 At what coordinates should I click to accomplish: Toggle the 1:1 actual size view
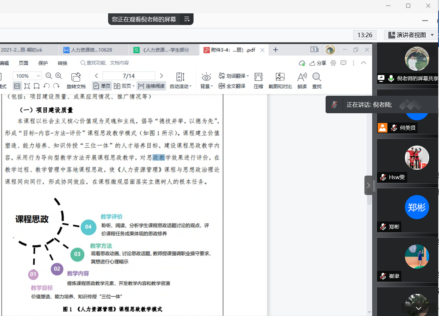[17, 86]
